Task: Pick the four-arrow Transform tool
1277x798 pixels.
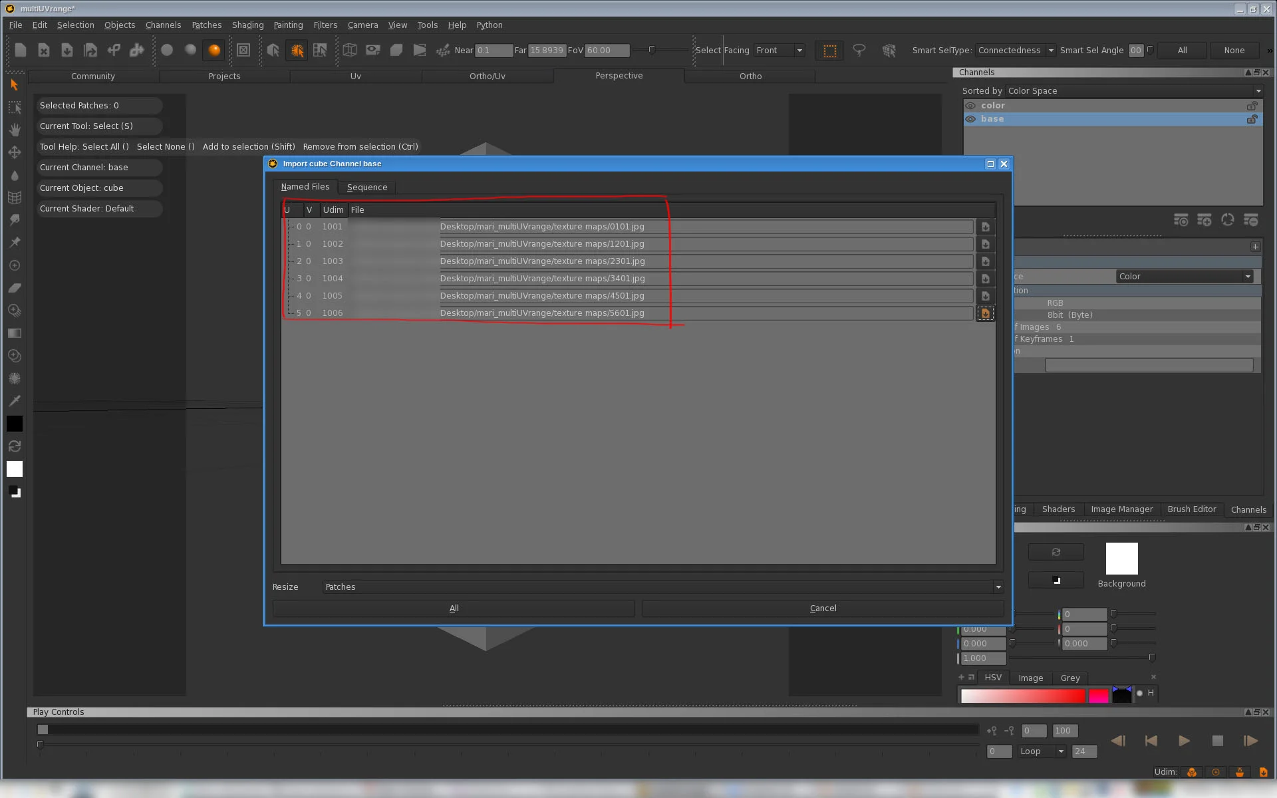Action: pyautogui.click(x=14, y=152)
